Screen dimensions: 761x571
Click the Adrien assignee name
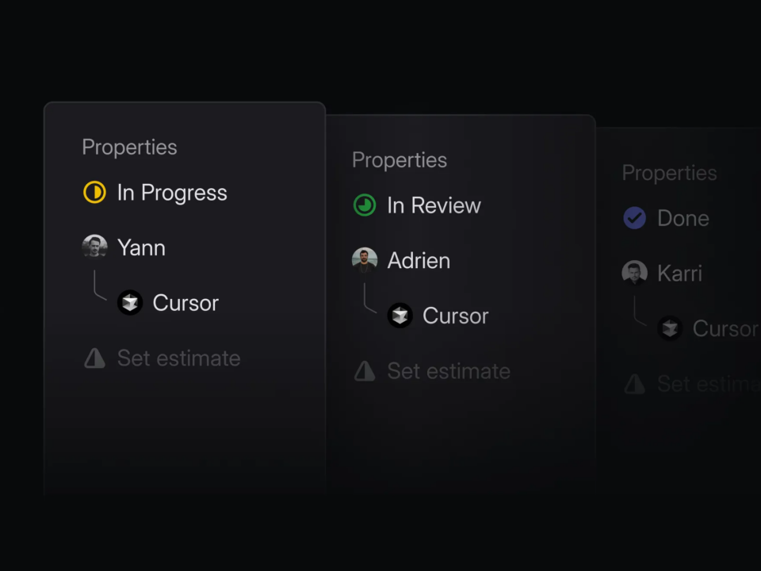point(419,260)
